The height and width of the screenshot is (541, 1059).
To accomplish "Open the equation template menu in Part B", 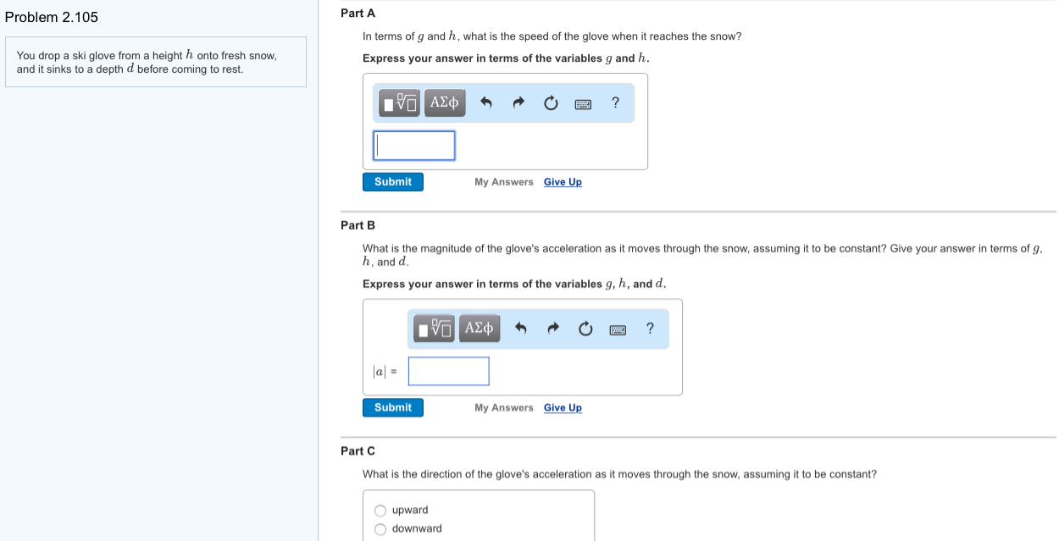I will [x=432, y=328].
